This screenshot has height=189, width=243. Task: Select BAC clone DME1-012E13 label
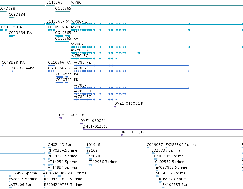click(95, 126)
